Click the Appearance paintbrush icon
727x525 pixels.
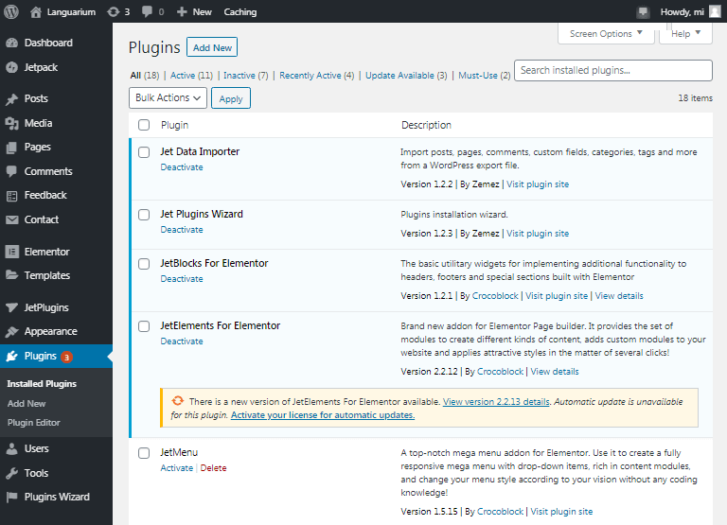12,332
